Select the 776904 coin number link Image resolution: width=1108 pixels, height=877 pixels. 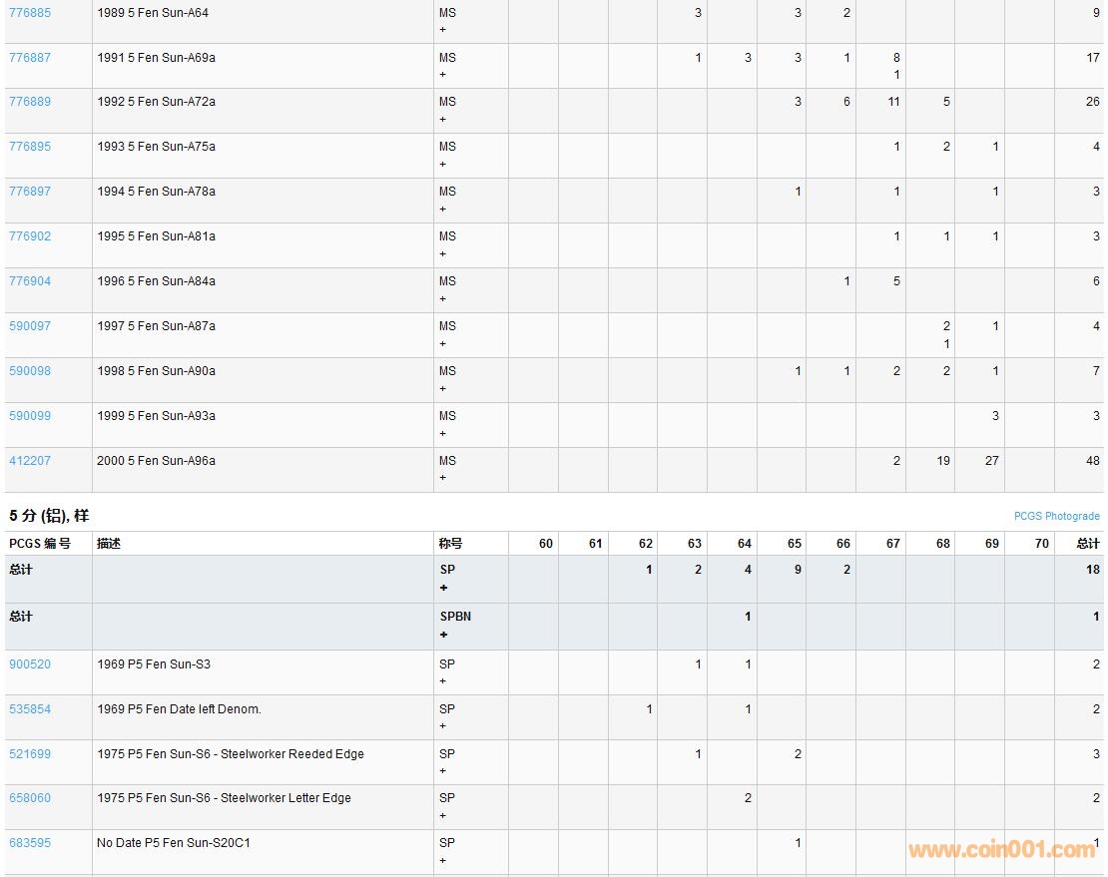point(30,281)
